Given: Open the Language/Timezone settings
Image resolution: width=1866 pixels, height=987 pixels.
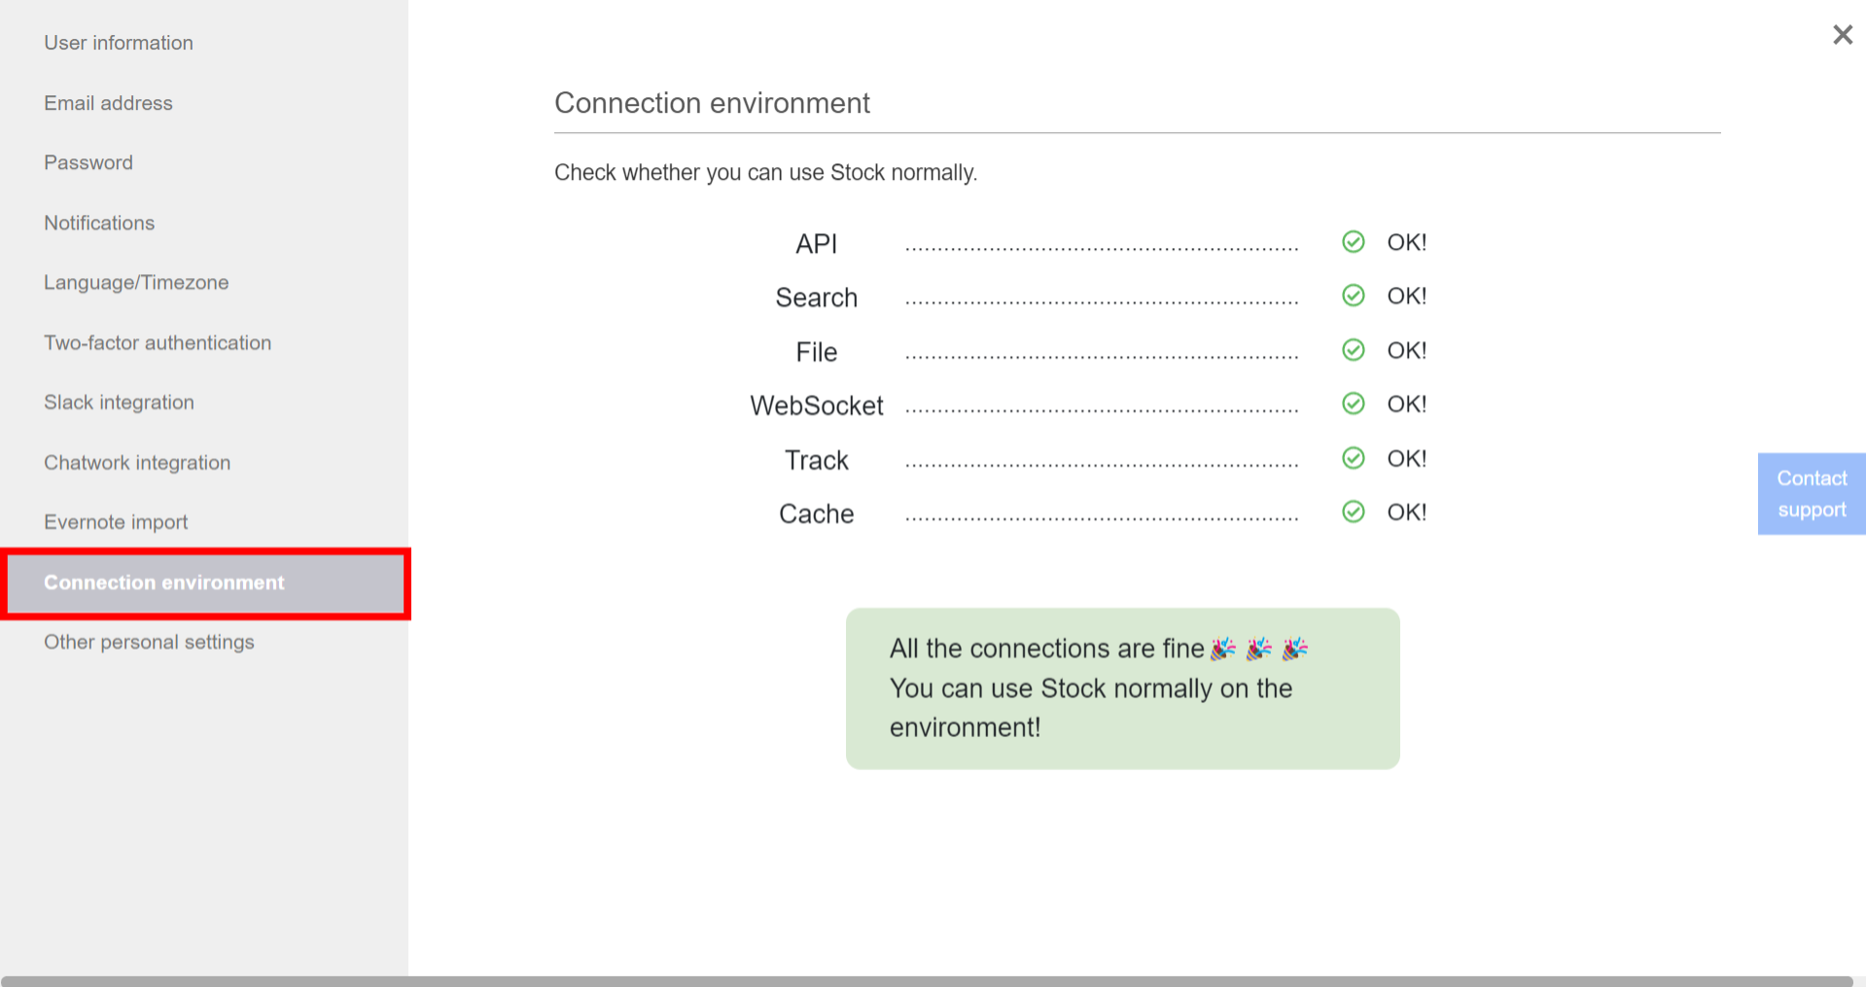Looking at the screenshot, I should coord(135,282).
